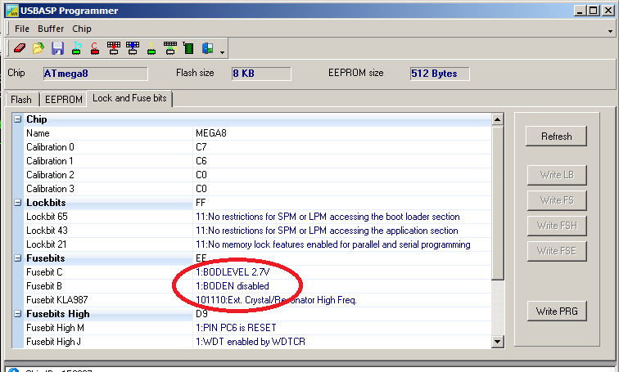Click the cyan 'I?' chip identify icon
The height and width of the screenshot is (372, 619).
[77, 48]
